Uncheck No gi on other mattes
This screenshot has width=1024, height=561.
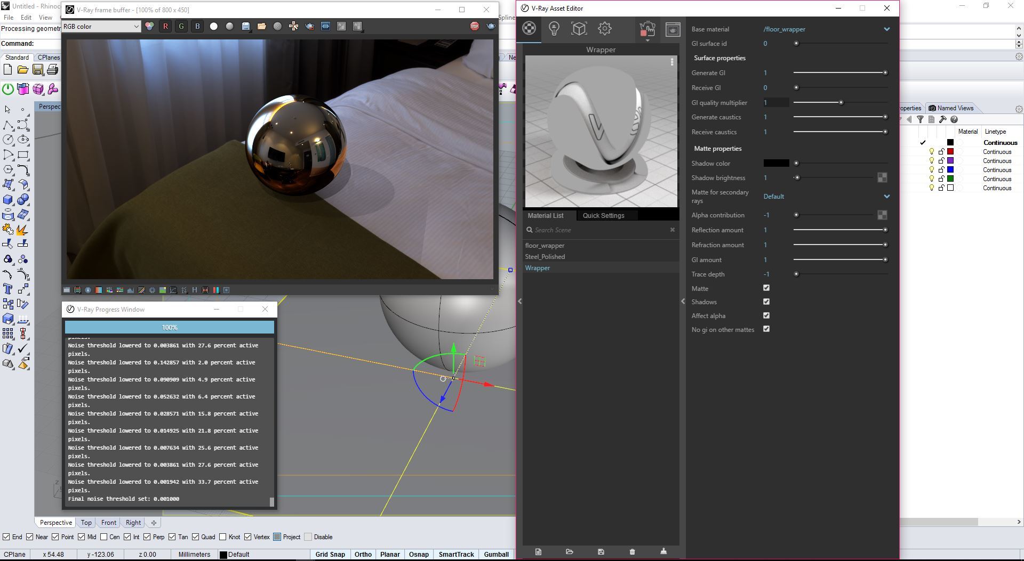(766, 329)
